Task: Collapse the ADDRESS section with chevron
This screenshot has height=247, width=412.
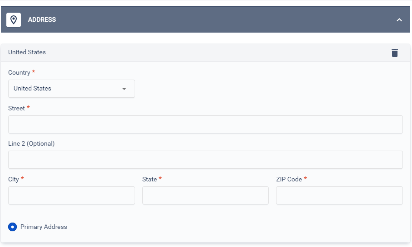Action: pos(399,19)
